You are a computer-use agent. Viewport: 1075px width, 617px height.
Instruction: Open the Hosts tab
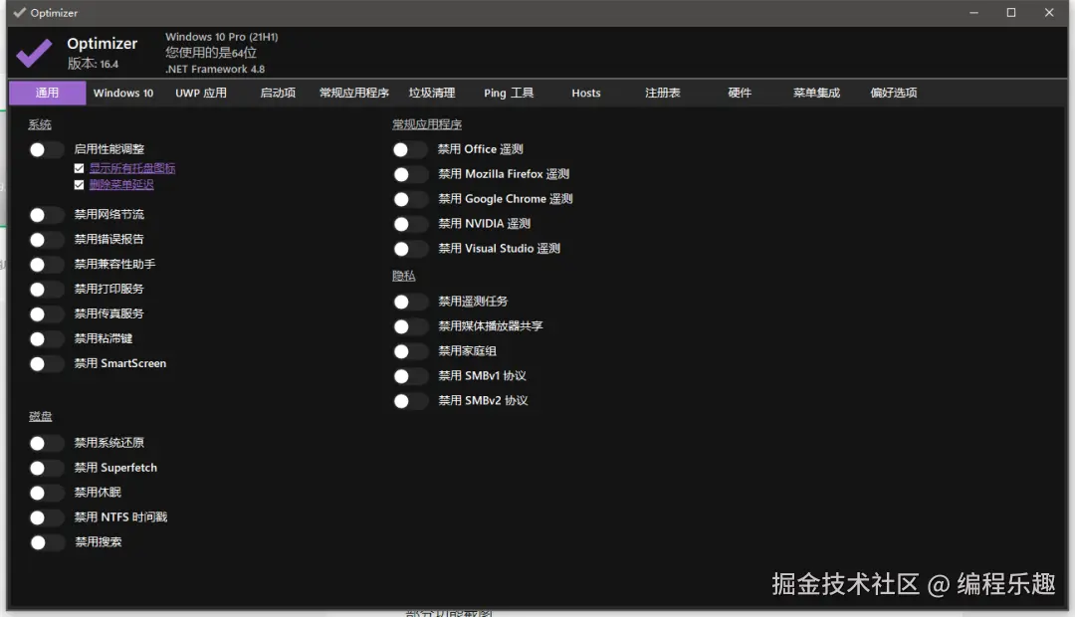coord(585,93)
